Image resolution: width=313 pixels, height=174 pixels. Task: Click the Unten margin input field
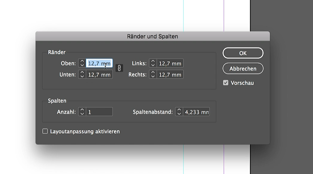(99, 75)
